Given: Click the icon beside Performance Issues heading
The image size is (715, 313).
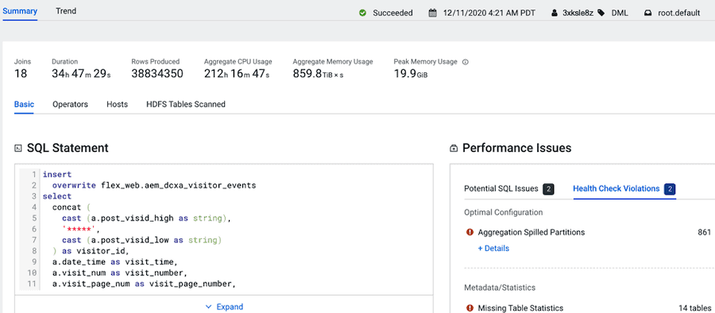Looking at the screenshot, I should pyautogui.click(x=454, y=149).
